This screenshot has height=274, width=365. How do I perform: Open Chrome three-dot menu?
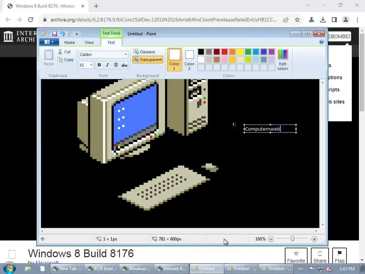click(x=357, y=20)
